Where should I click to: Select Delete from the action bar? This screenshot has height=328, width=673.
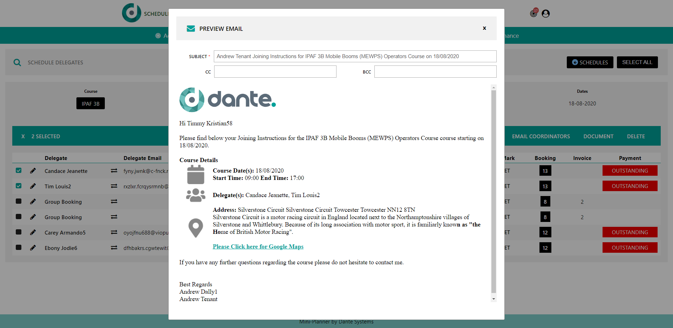[636, 136]
